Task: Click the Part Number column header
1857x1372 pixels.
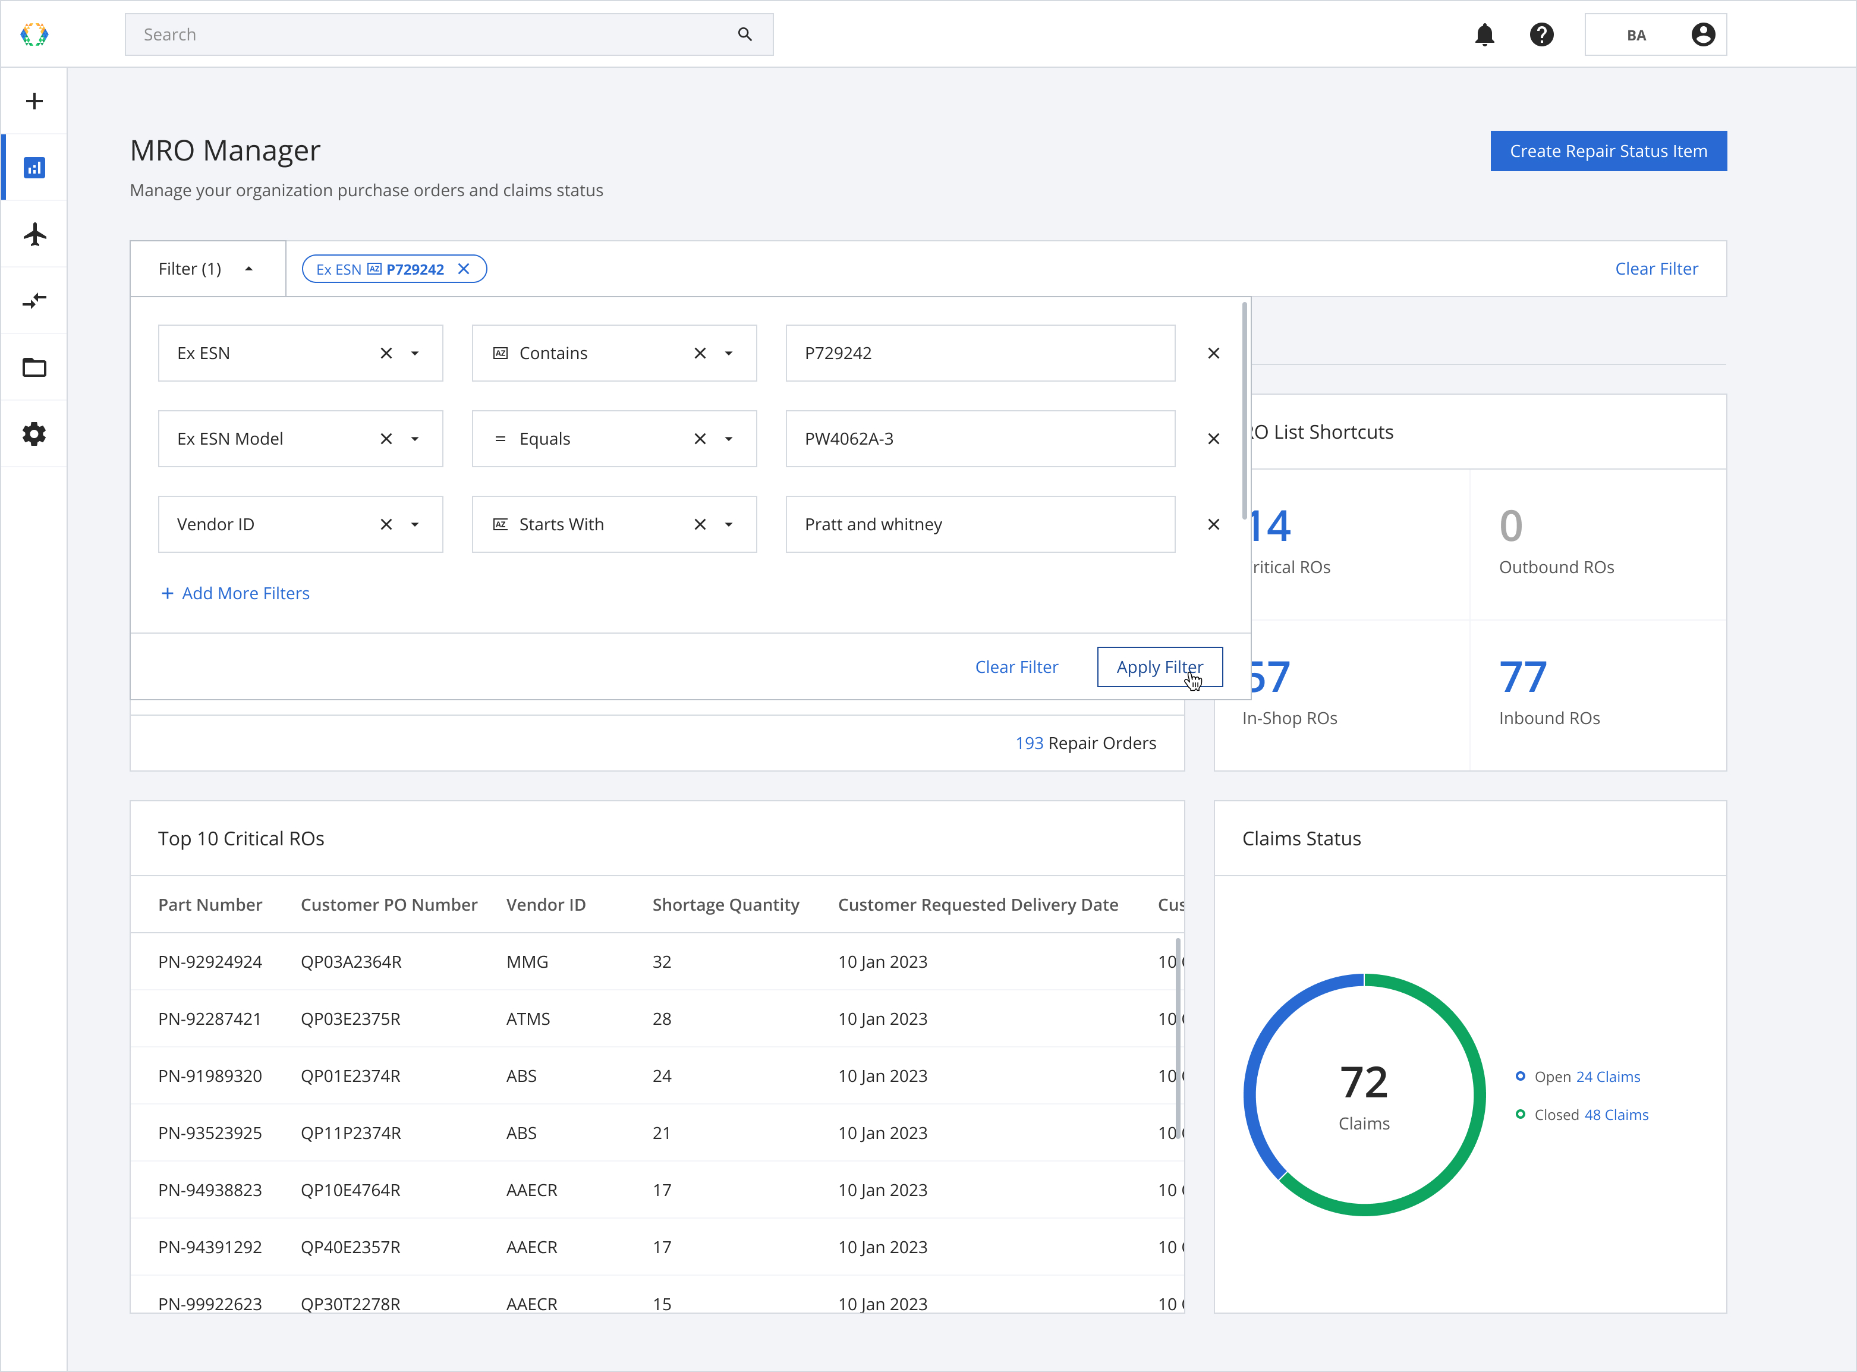Action: (210, 904)
